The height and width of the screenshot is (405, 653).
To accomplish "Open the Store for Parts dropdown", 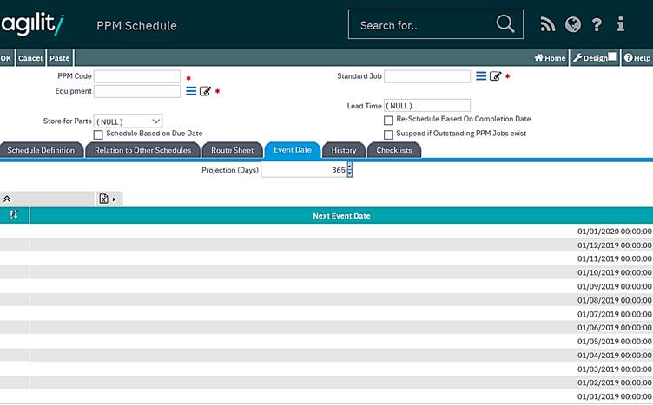I will [x=128, y=121].
